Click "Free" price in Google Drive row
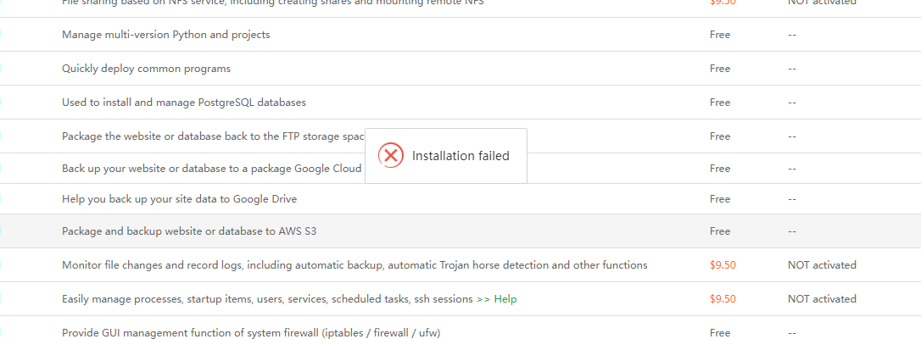The width and height of the screenshot is (921, 339). tap(720, 199)
